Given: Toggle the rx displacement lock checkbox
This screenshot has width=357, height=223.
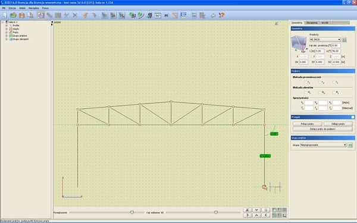Looking at the screenshot, I should coord(306,82).
